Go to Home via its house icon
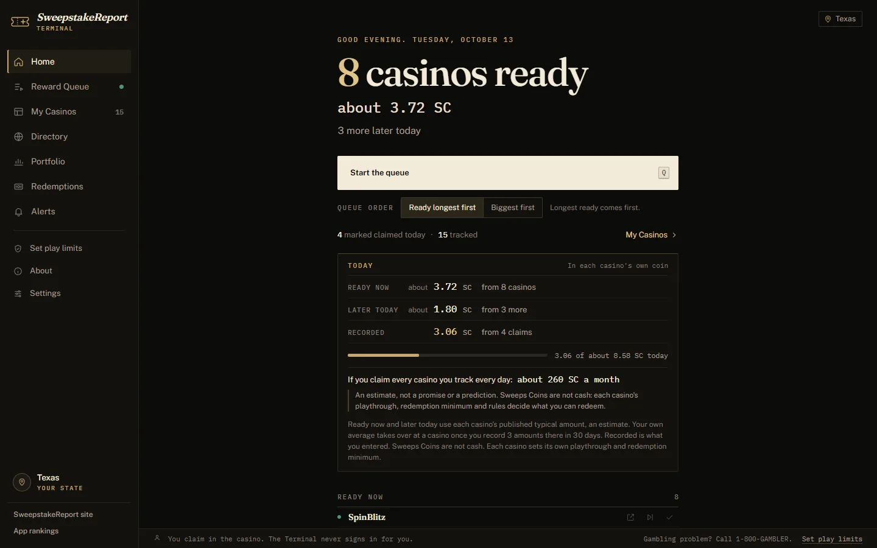877x548 pixels. click(19, 61)
